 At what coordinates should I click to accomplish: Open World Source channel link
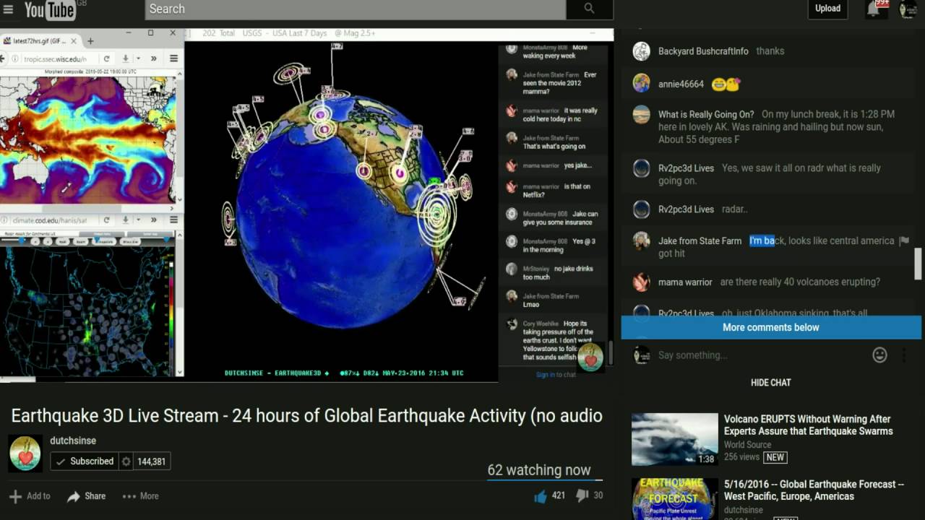click(747, 445)
